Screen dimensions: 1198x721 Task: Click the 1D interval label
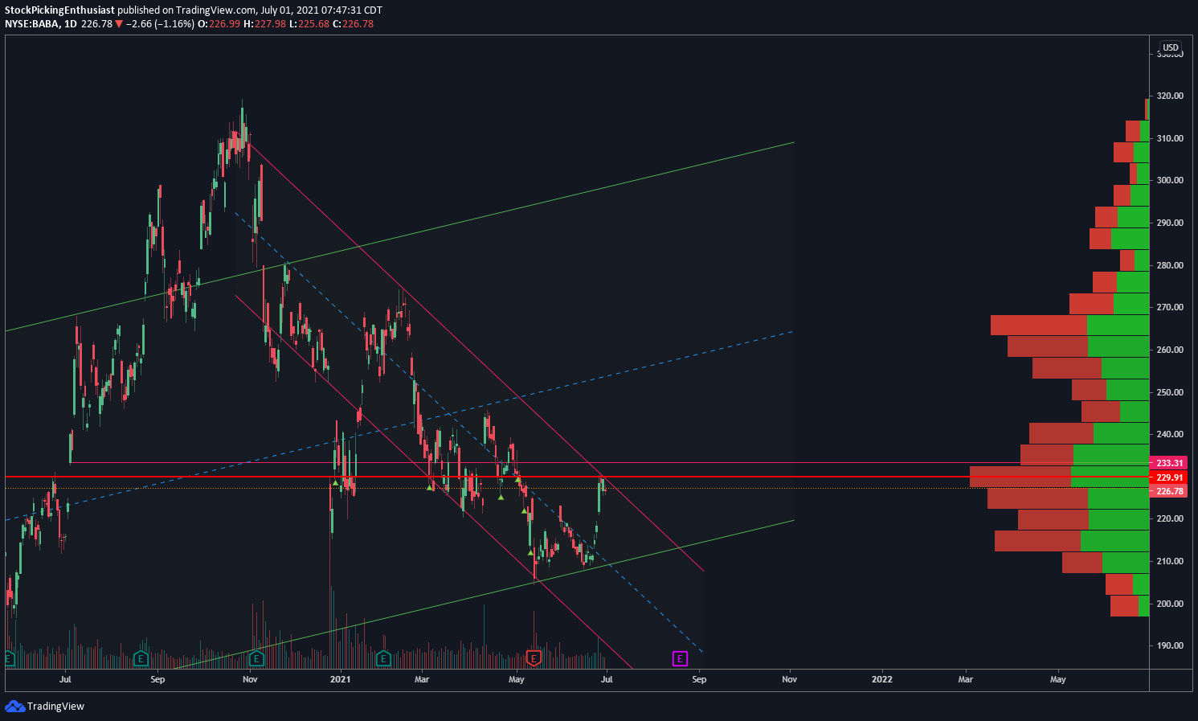point(71,24)
